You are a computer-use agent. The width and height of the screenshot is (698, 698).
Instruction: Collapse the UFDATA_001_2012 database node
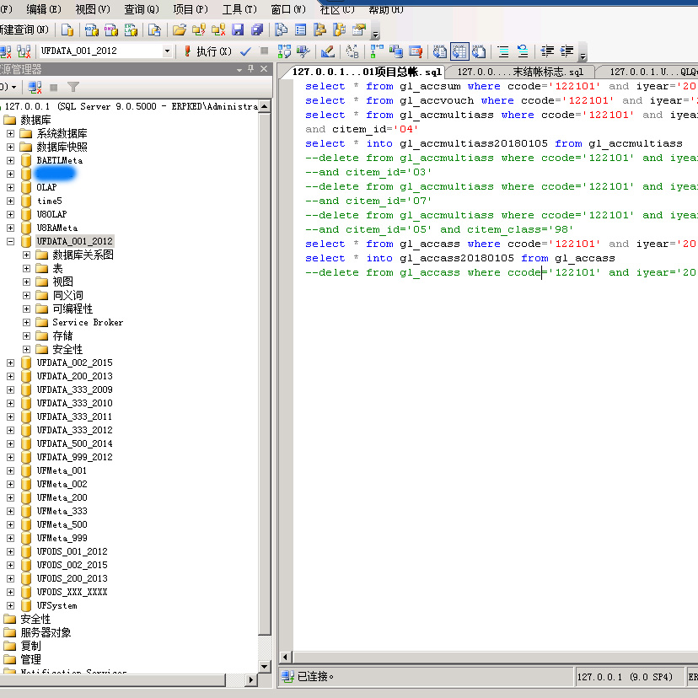(x=10, y=241)
